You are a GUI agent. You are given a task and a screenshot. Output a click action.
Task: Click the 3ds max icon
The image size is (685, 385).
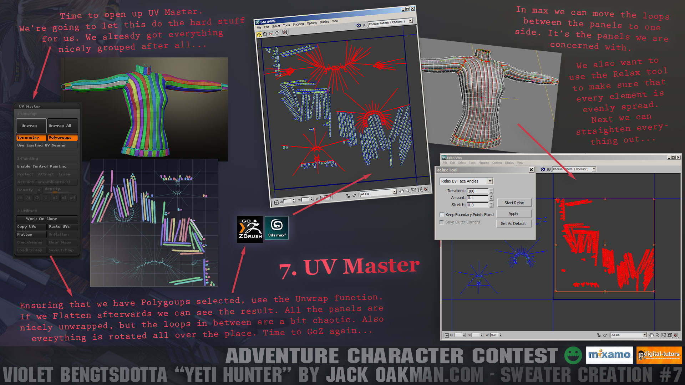tap(276, 228)
